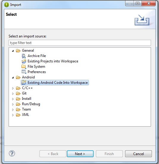Expand the Team category arrow

click(x=13, y=110)
